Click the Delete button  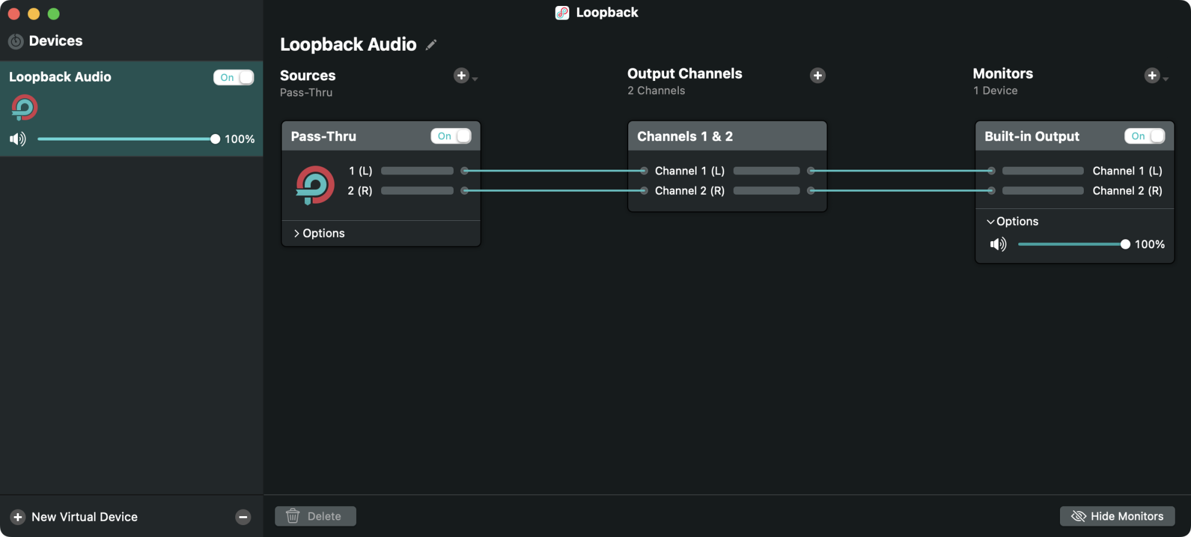click(x=316, y=516)
